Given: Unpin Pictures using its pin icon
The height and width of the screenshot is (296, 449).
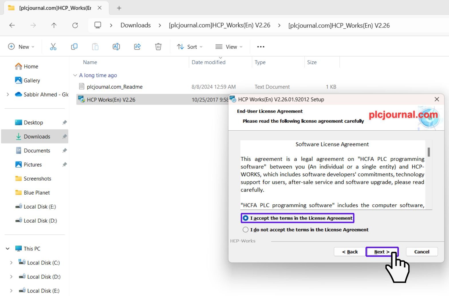Looking at the screenshot, I should point(65,165).
